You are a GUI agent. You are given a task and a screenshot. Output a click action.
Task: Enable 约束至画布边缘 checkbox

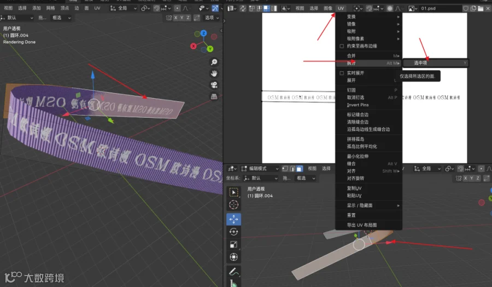point(342,46)
